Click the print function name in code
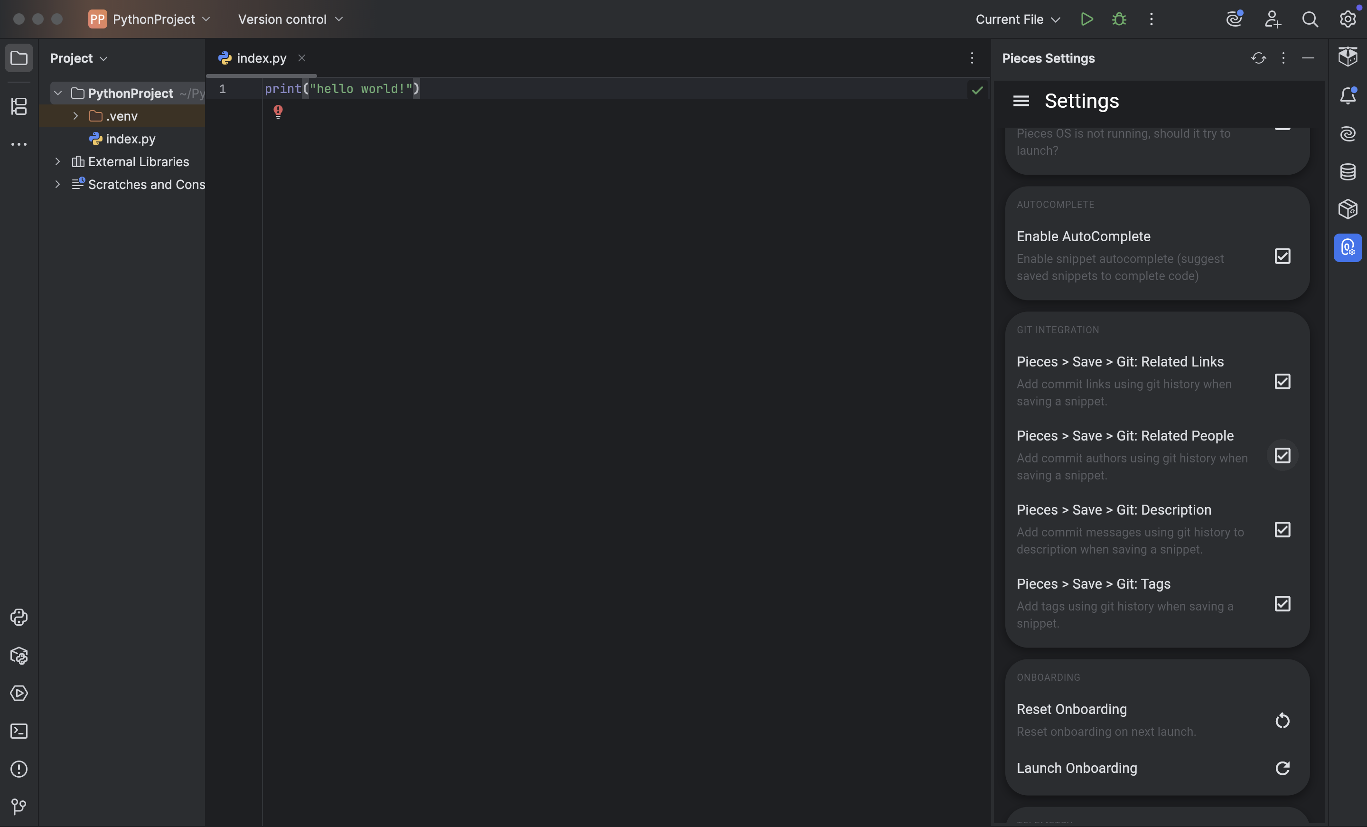 [283, 89]
